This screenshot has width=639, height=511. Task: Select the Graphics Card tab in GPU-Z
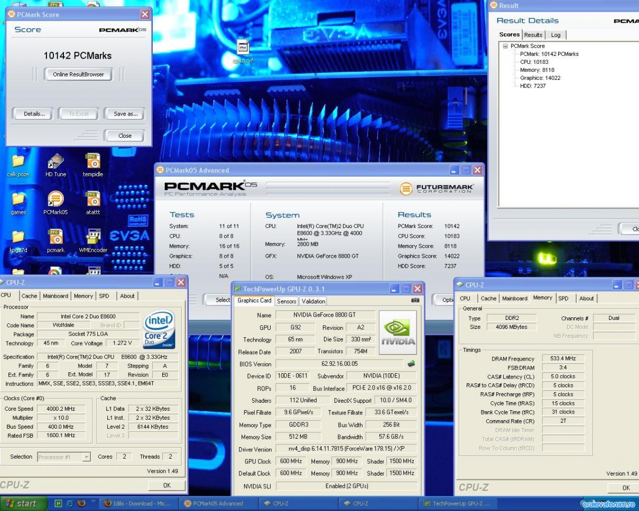click(x=254, y=300)
